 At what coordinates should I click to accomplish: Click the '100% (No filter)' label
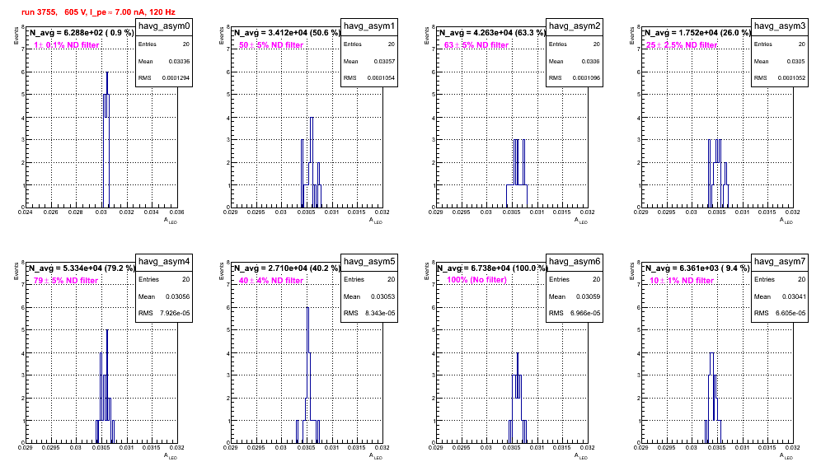point(477,280)
